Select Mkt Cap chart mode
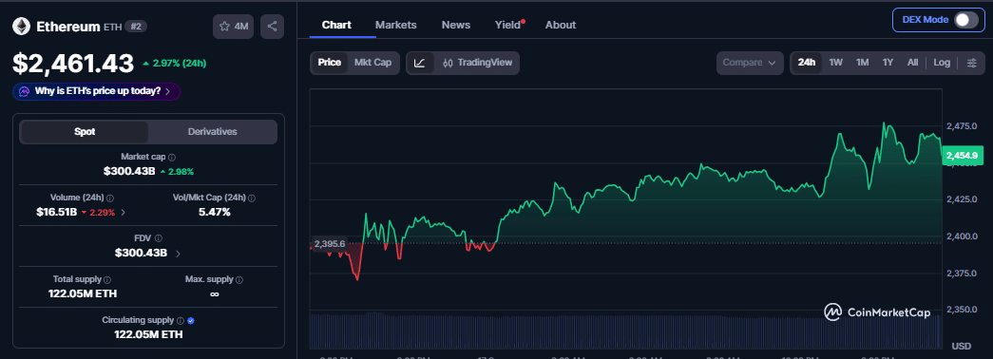Screen dimensions: 993x359 pyautogui.click(x=372, y=63)
